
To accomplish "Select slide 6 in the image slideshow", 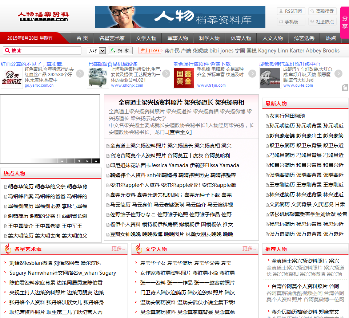I will [96, 161].
